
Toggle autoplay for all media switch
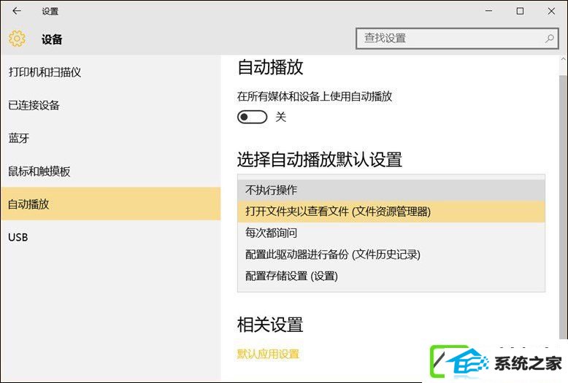click(x=252, y=117)
